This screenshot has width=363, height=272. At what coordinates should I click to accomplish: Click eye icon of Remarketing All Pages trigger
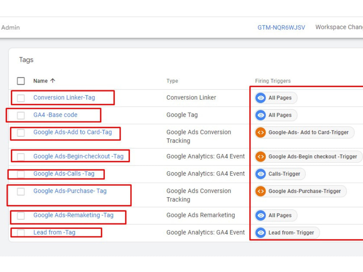261,215
